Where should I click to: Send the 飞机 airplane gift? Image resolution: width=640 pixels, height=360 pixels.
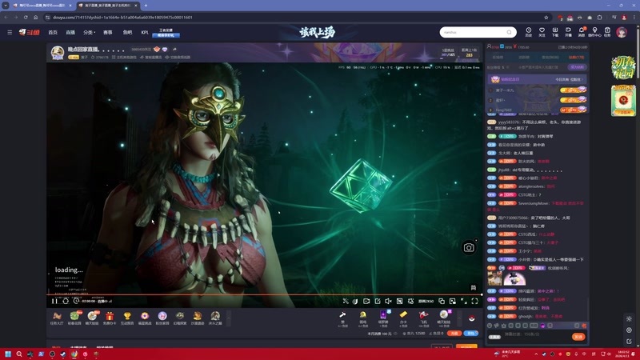tap(424, 318)
